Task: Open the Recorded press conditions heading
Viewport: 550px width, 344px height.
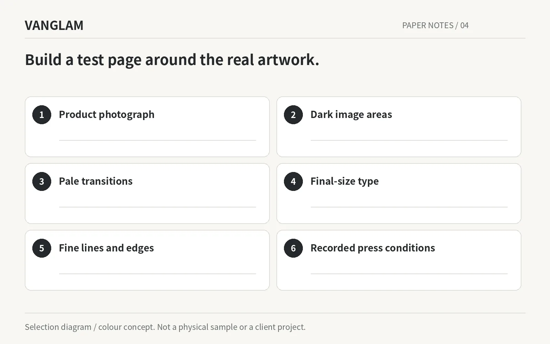Action: pyautogui.click(x=373, y=248)
